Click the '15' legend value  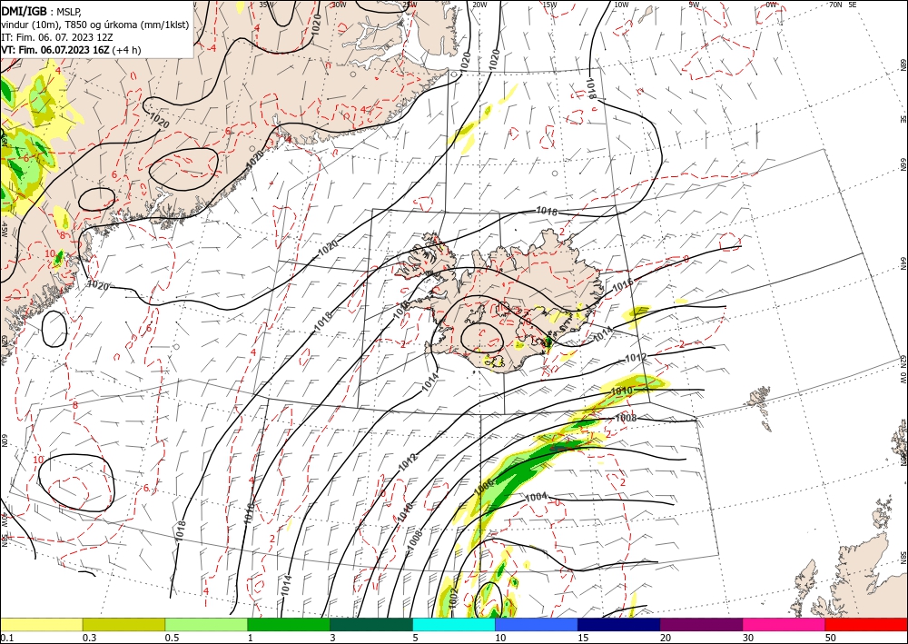[583, 638]
